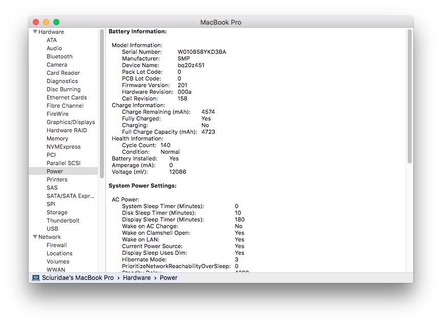Click Device Name value bq20z451
The image size is (442, 324).
[x=191, y=65]
